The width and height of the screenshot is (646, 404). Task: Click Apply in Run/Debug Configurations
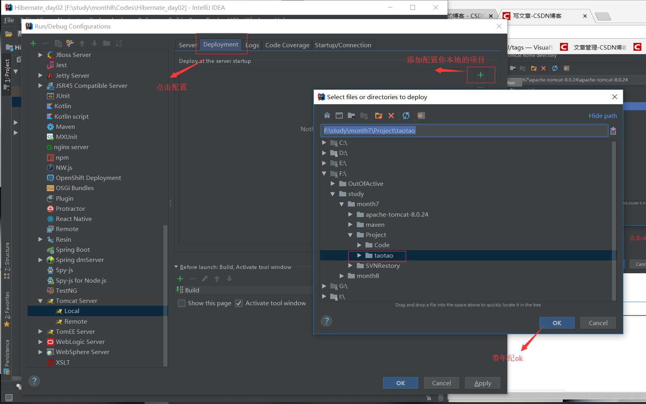[x=483, y=383]
